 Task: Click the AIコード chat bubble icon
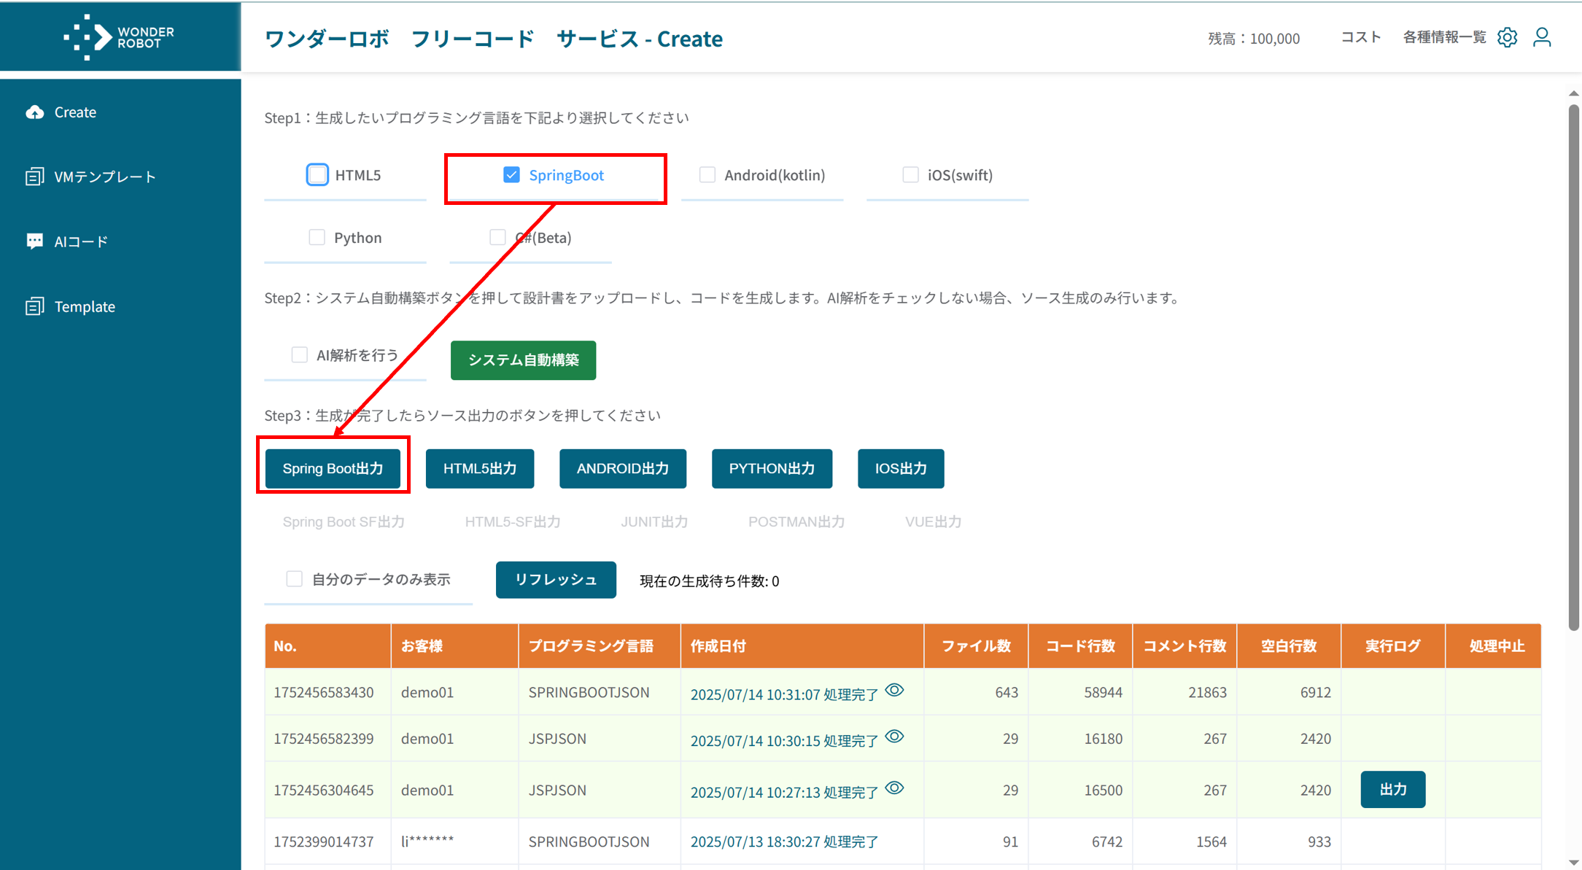(x=34, y=241)
